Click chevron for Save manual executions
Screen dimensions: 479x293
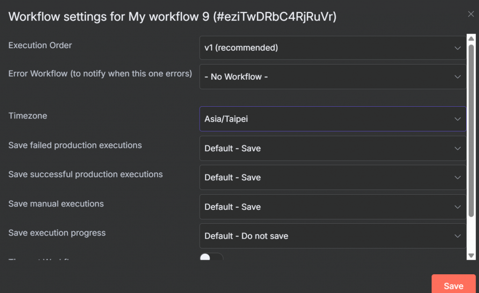pos(457,207)
